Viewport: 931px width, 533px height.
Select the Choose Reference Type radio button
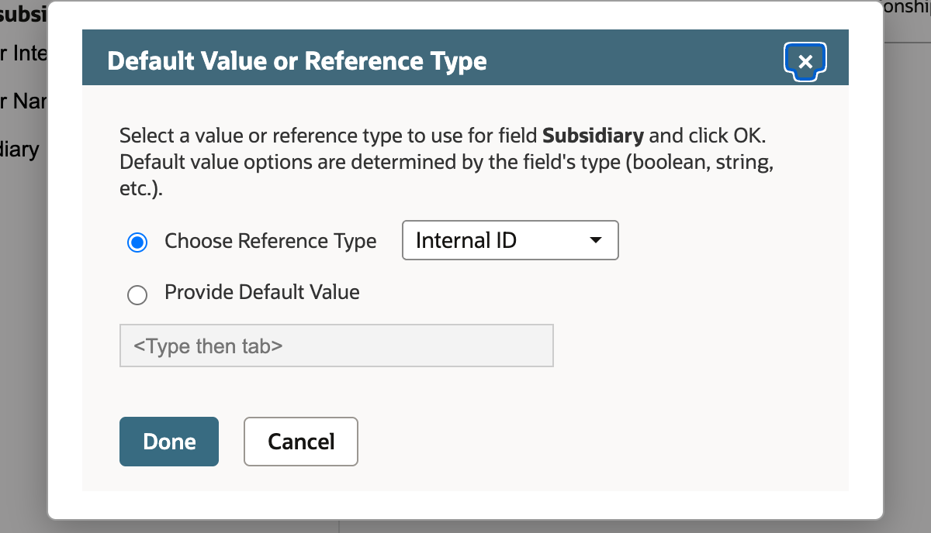click(137, 242)
